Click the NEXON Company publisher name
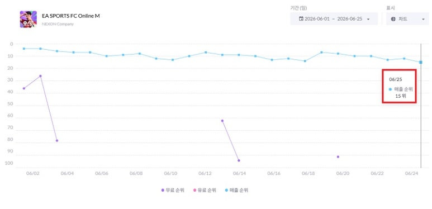Image resolution: width=432 pixels, height=209 pixels. tap(58, 24)
